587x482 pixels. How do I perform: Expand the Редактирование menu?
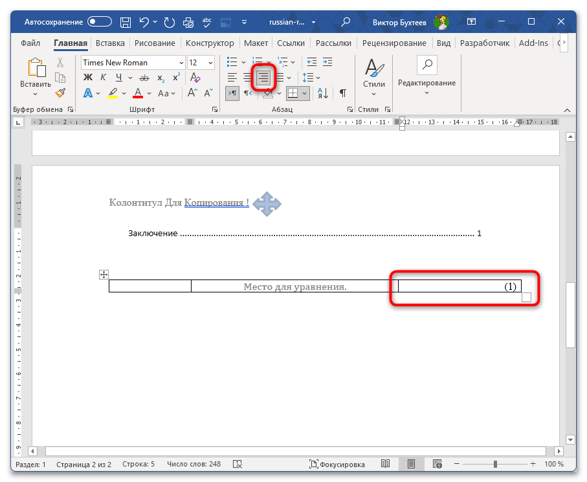[426, 76]
